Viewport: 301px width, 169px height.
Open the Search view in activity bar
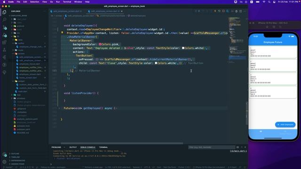[4, 20]
